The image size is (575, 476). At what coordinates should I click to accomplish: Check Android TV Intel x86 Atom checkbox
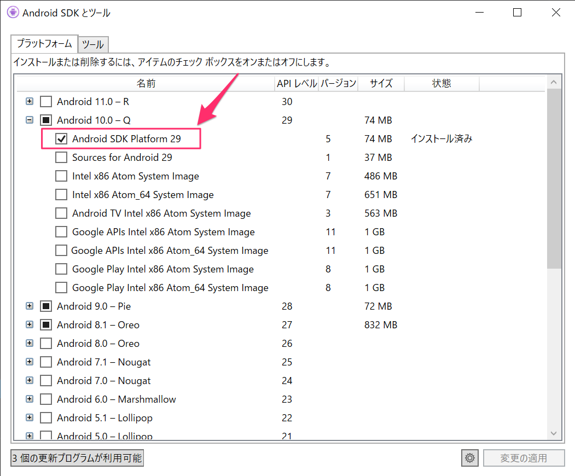(x=61, y=213)
